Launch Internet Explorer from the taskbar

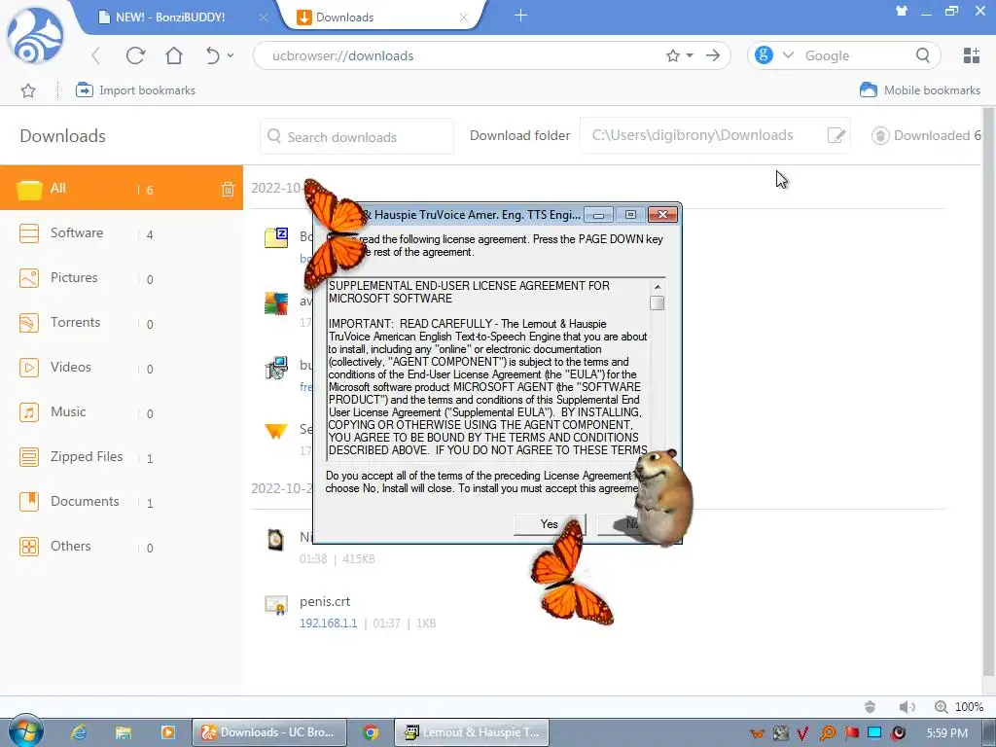79,732
